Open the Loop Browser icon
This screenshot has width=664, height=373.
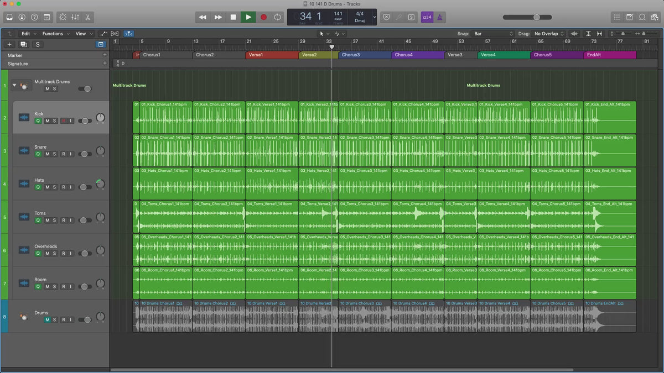pos(642,17)
